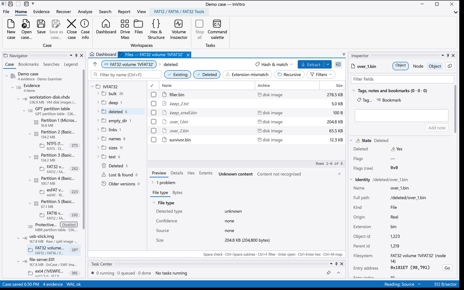Open the Filters dropdown
464x290 pixels.
click(x=321, y=75)
